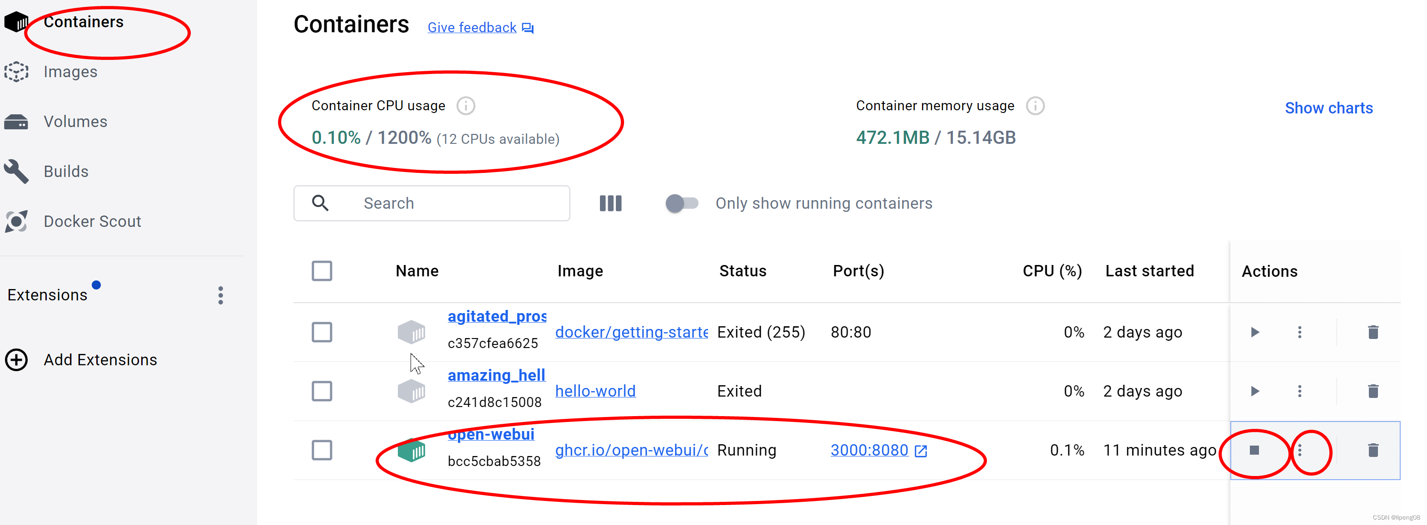The image size is (1427, 525).
Task: Click the Extensions heading in sidebar
Action: pyautogui.click(x=47, y=295)
